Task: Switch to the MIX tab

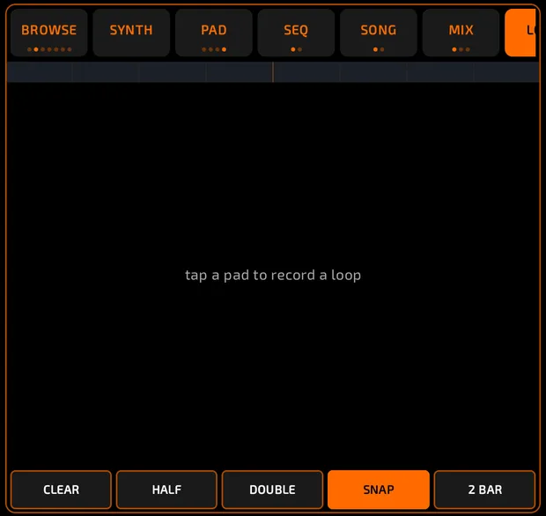Action: point(461,33)
